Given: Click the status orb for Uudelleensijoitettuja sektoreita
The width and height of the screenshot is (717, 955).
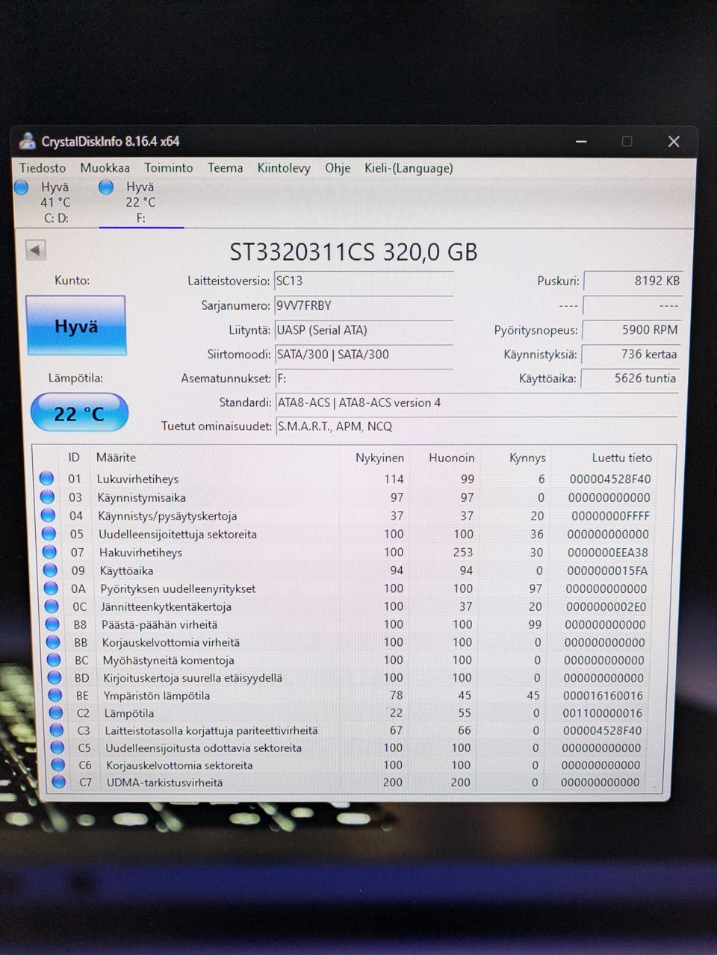Looking at the screenshot, I should coord(49,533).
